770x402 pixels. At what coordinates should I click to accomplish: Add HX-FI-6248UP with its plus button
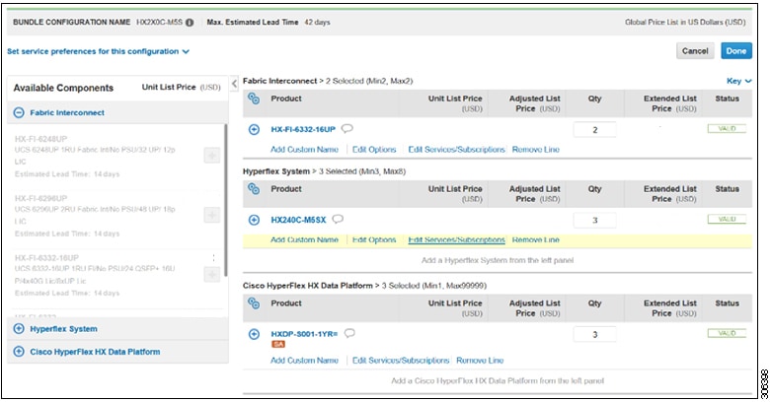coord(212,156)
